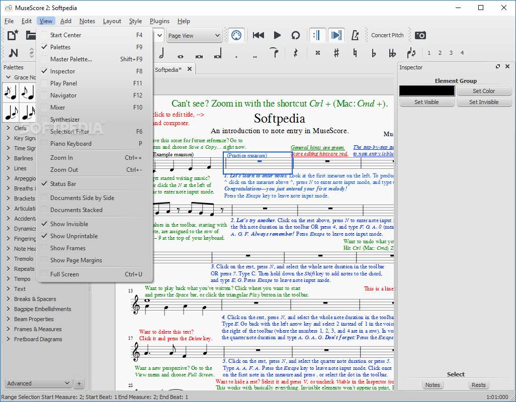516x402 pixels.
Task: Rewind playback to start
Action: click(259, 35)
